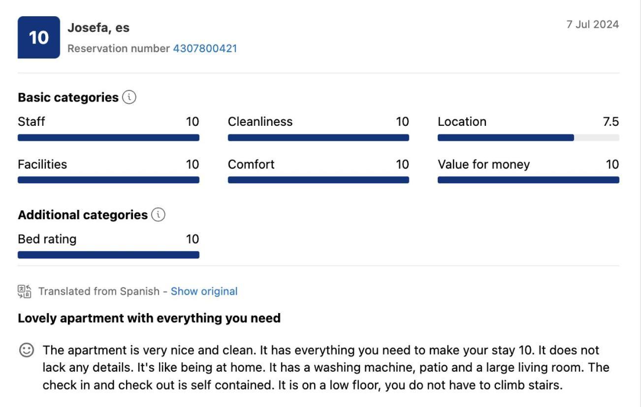The height and width of the screenshot is (407, 641).
Task: Show original Spanish review text
Action: coord(204,291)
